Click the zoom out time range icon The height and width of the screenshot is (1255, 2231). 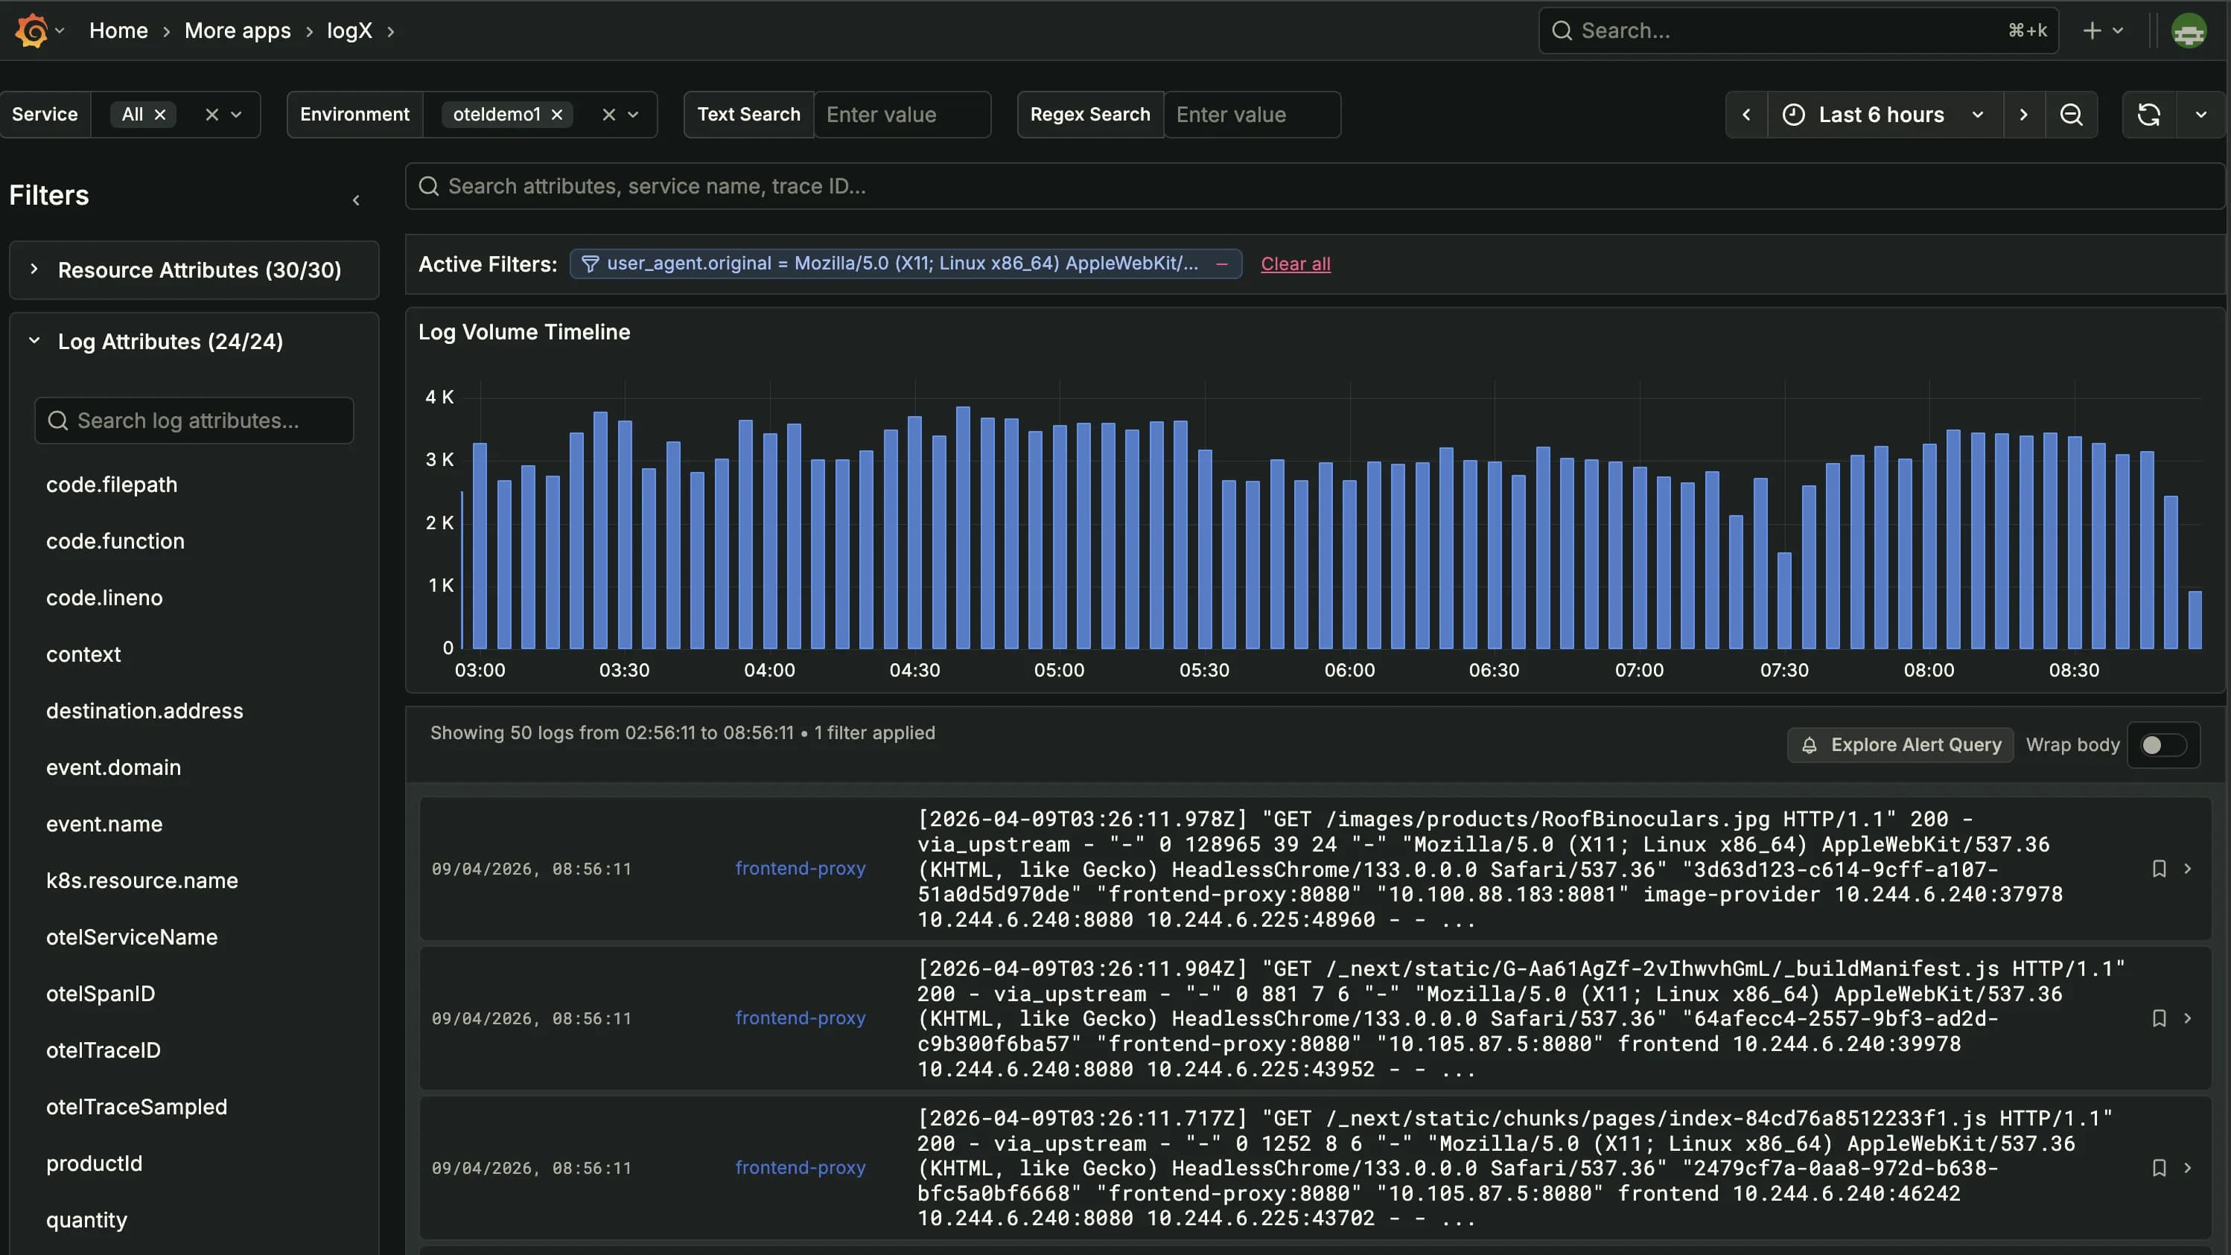pyautogui.click(x=2071, y=114)
